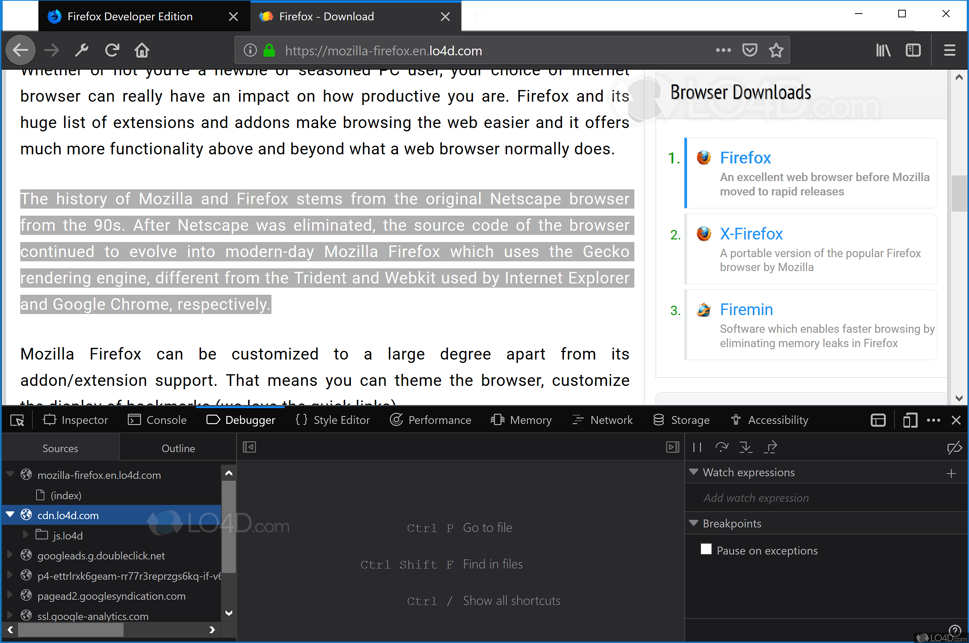Click the step out debugger icon

pos(770,447)
